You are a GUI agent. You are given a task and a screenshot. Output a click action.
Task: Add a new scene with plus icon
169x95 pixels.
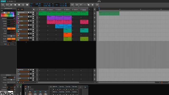coord(89,9)
